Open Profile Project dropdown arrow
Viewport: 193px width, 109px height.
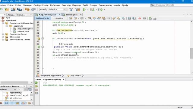pyautogui.click(x=104, y=9)
